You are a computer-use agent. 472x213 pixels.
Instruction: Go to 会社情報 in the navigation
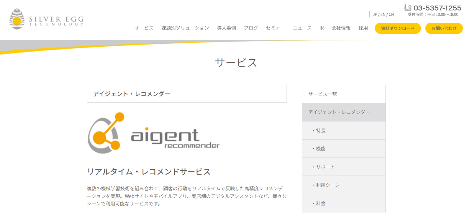(341, 28)
